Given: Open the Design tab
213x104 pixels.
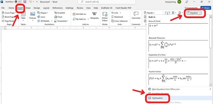Looking at the screenshot, I should 37,8.
